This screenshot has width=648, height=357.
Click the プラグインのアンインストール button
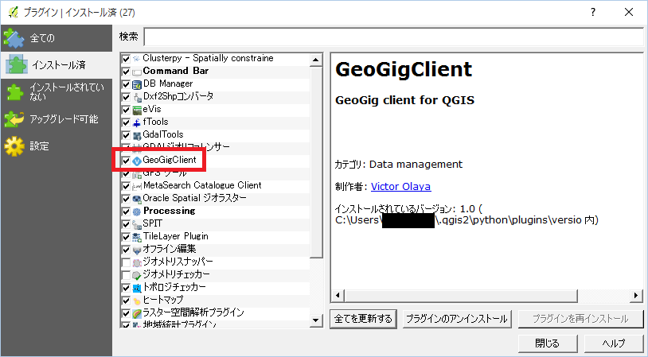tap(457, 319)
